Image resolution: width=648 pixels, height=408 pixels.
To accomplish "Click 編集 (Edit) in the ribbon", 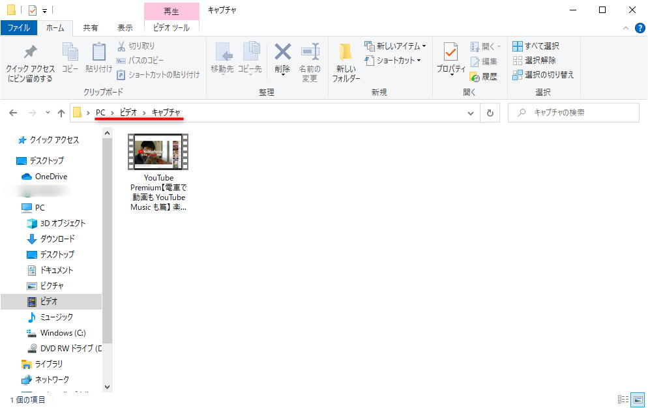I will (x=484, y=62).
